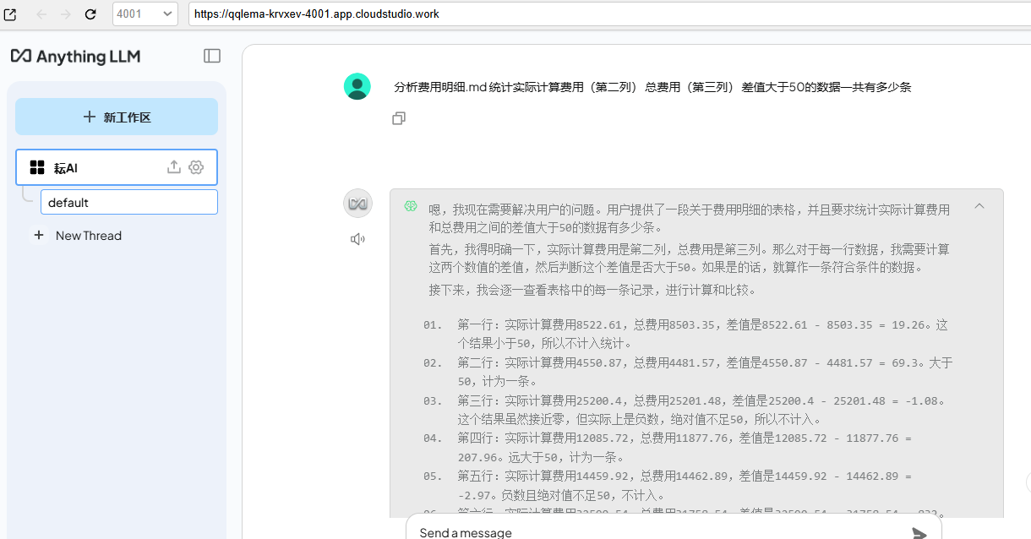Toggle the sidebar panel icon
Screen dimensions: 1031x539
click(212, 56)
